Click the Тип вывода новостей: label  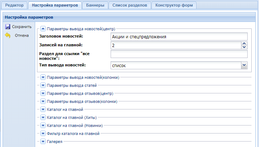coord(62,65)
